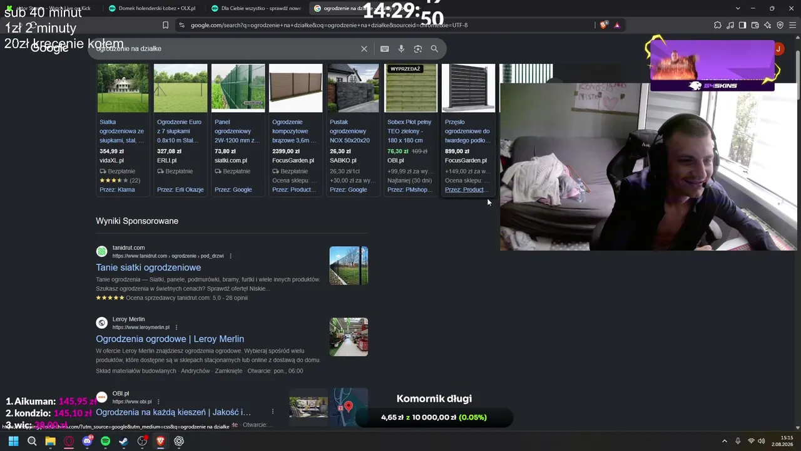Screen dimensions: 801x451
Task: Open Discord from the taskbar
Action: click(87, 441)
